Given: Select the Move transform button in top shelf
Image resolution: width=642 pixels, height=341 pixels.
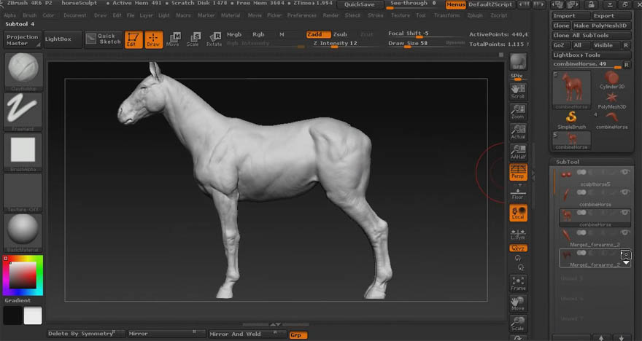Looking at the screenshot, I should click(173, 39).
